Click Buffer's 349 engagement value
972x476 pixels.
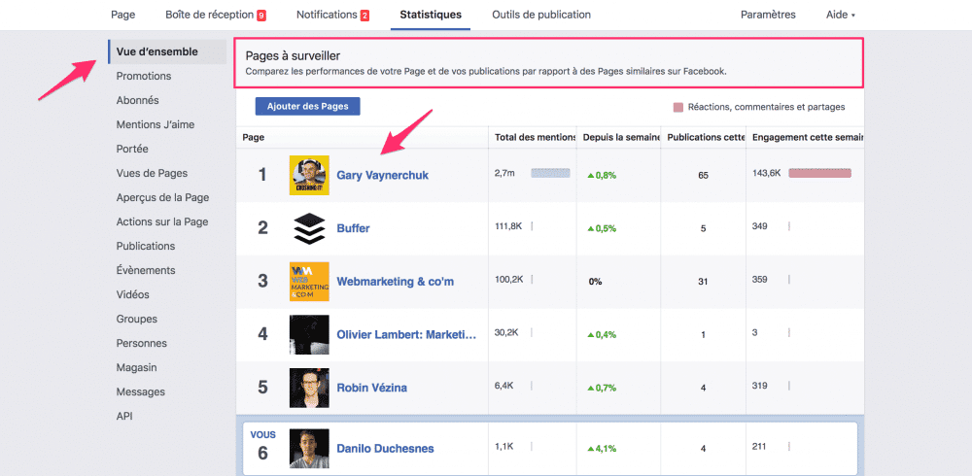pos(759,226)
